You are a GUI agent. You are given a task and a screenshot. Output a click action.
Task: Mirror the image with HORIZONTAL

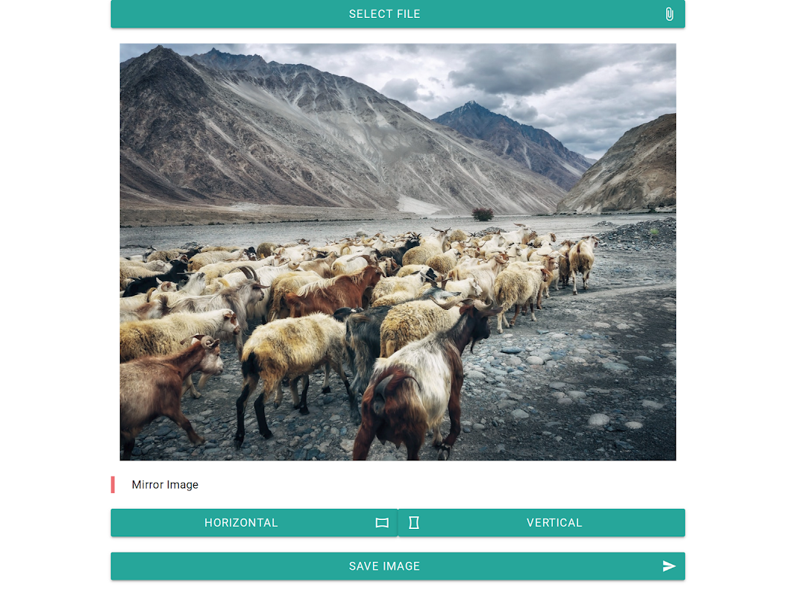[x=254, y=522]
